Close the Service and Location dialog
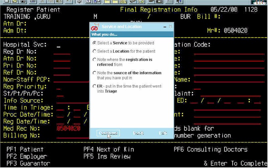 pyautogui.click(x=171, y=26)
